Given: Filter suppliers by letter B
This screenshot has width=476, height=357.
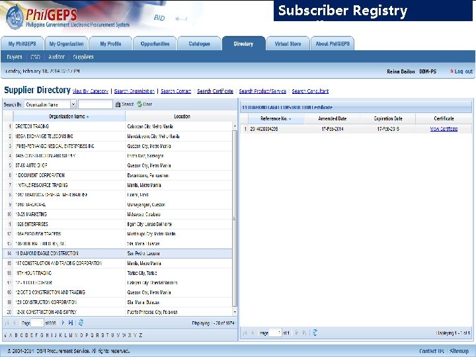Looking at the screenshot, I should 16,335.
